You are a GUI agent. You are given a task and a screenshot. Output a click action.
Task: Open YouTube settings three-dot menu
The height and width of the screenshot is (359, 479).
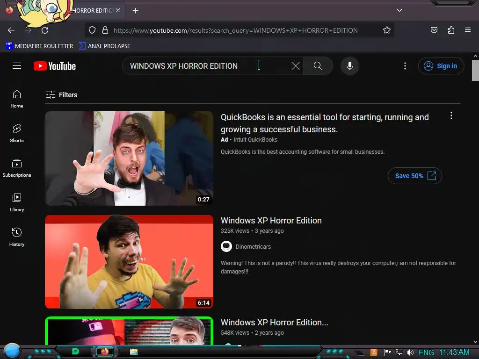[x=405, y=66]
